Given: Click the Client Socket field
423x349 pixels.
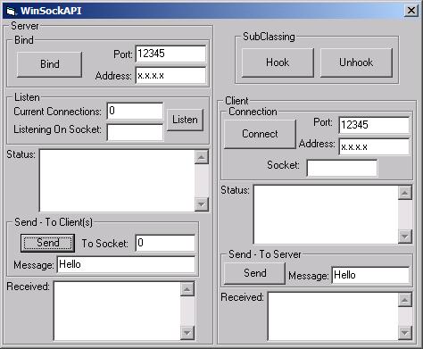Looking at the screenshot, I should pyautogui.click(x=342, y=168).
